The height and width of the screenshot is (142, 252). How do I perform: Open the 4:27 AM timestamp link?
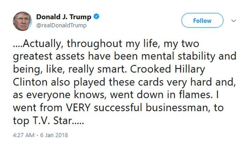(23, 135)
